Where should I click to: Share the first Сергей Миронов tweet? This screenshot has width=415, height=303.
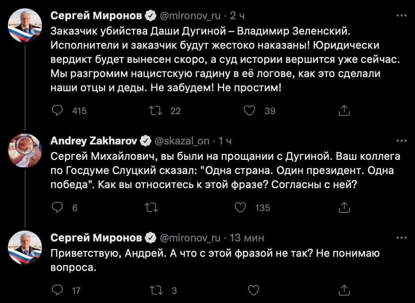344,110
